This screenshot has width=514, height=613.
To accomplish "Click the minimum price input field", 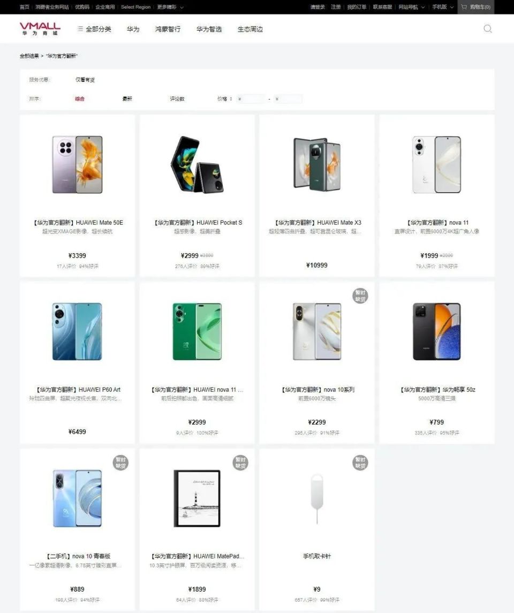I will coord(251,99).
